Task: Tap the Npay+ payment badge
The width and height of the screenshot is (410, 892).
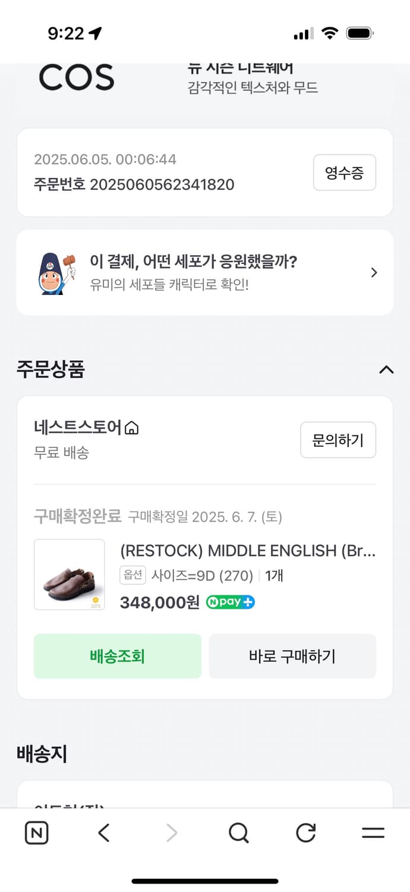Action: 230,602
